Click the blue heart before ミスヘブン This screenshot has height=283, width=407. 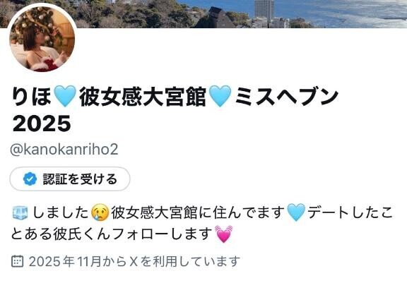(220, 97)
